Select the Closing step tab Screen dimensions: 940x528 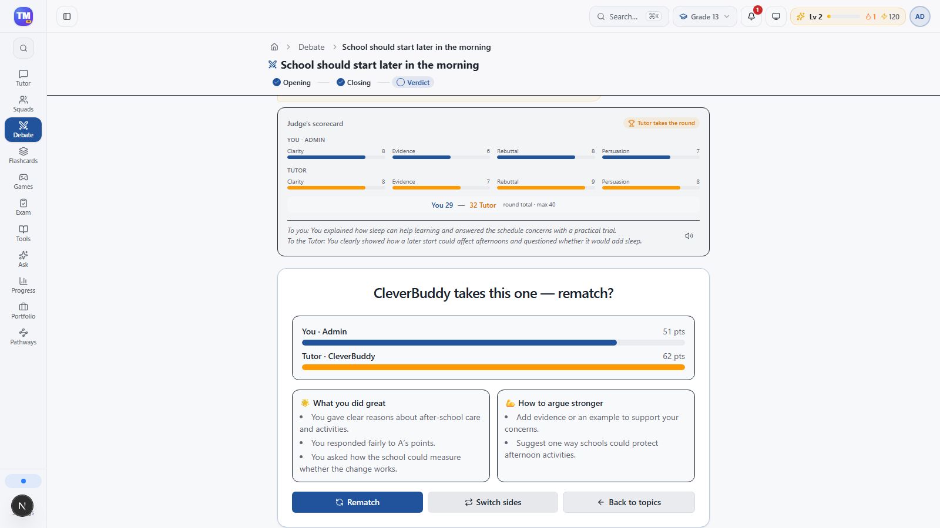click(x=354, y=83)
